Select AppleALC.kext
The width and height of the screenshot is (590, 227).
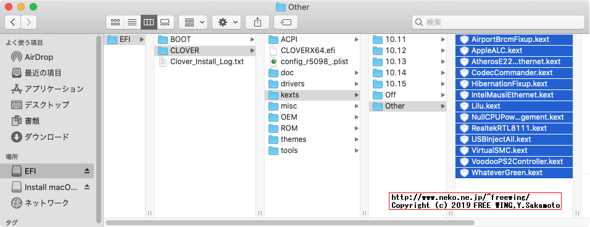(514, 51)
